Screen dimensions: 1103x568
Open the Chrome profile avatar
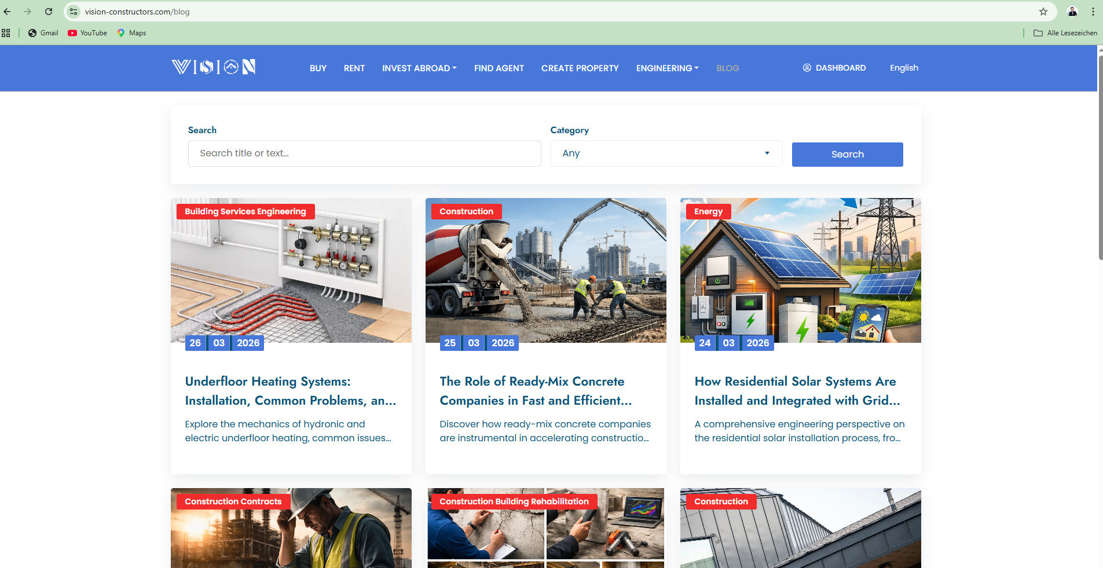tap(1072, 12)
